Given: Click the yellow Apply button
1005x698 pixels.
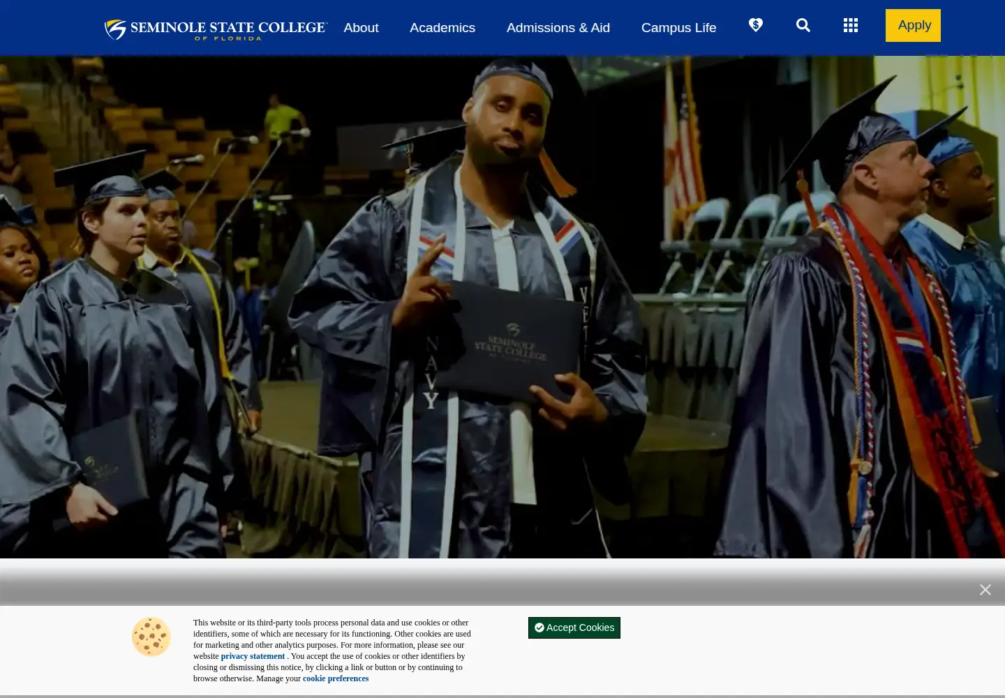Looking at the screenshot, I should click(913, 25).
